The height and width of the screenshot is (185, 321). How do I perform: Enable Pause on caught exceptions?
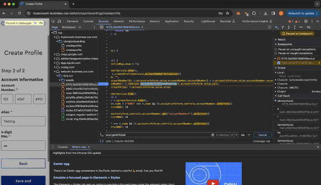276,53
